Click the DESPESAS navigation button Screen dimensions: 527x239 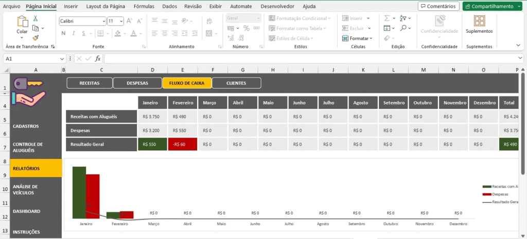(137, 83)
